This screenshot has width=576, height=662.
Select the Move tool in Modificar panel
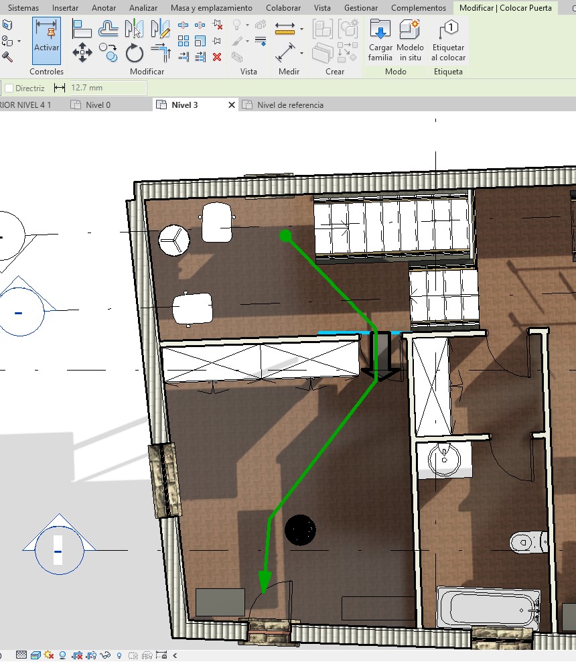click(82, 52)
